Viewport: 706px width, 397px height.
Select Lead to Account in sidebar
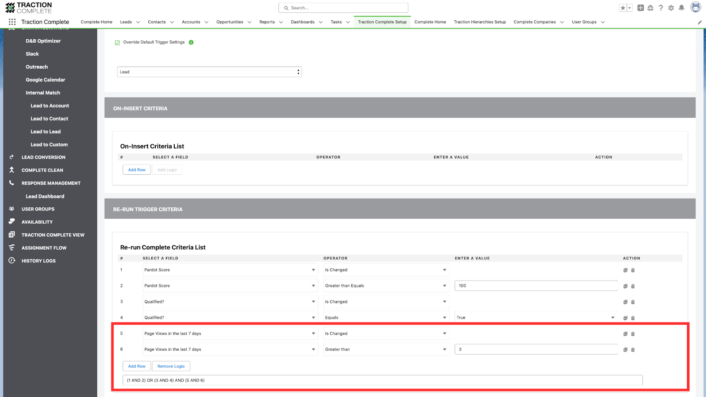click(x=49, y=106)
